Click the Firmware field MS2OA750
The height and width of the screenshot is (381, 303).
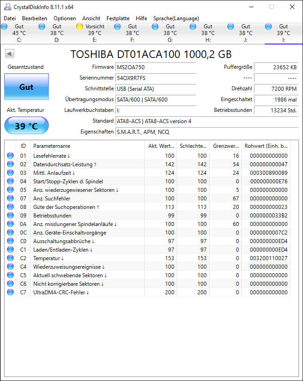point(156,67)
